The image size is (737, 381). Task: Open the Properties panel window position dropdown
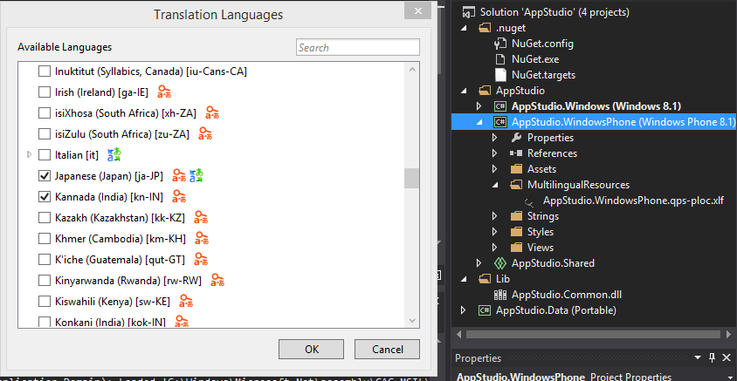698,358
